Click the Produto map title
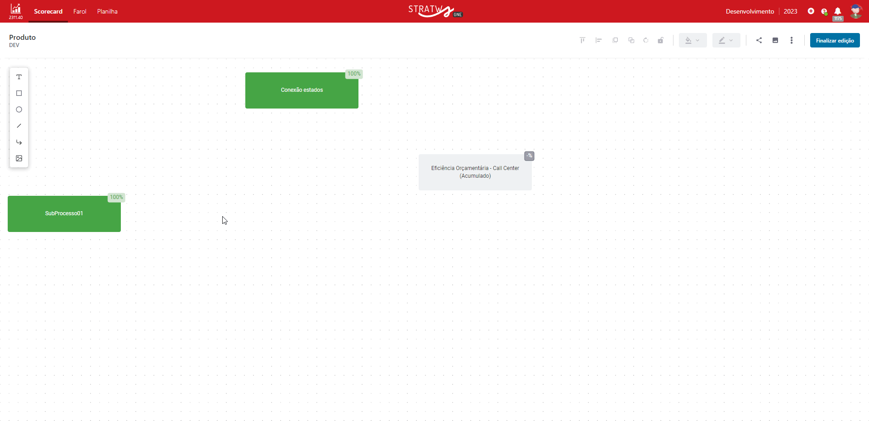 click(23, 37)
